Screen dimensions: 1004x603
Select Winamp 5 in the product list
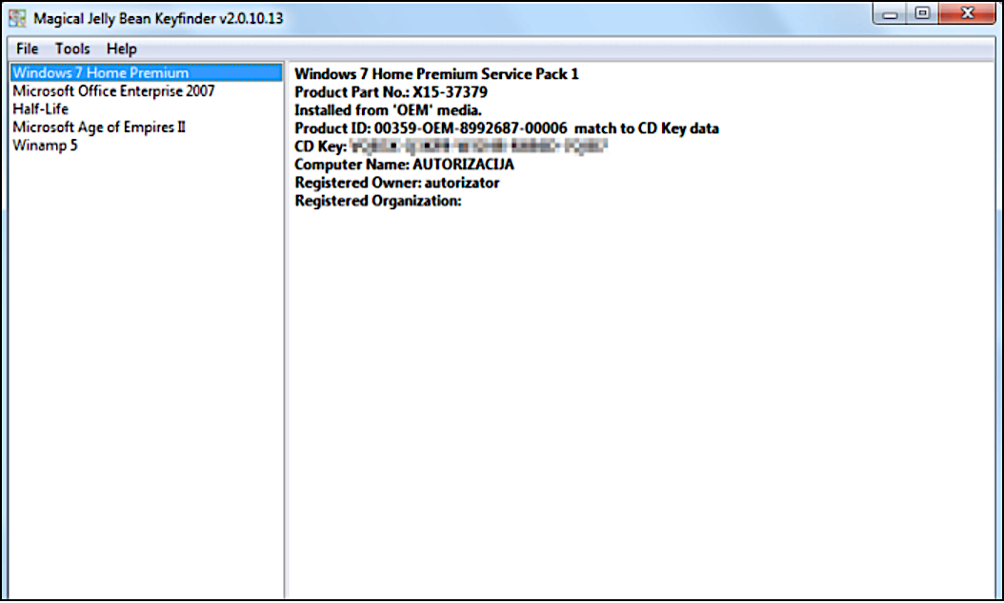(45, 146)
